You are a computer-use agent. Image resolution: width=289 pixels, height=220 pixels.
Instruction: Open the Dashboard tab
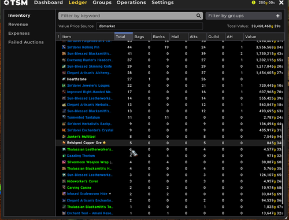[49, 2]
